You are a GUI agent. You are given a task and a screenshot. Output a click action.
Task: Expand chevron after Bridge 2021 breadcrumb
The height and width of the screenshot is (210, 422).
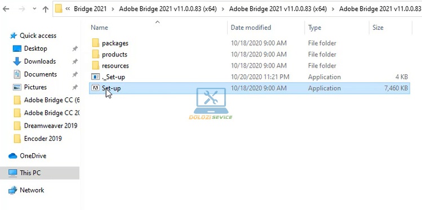(x=113, y=9)
